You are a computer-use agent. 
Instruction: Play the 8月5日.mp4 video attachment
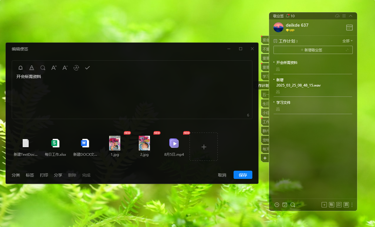point(174,143)
